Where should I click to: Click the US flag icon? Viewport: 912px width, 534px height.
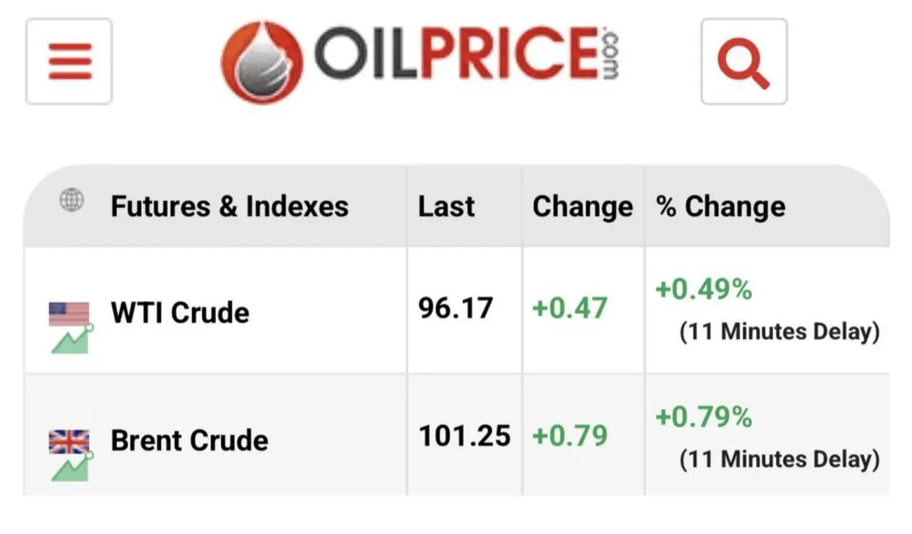tap(69, 313)
